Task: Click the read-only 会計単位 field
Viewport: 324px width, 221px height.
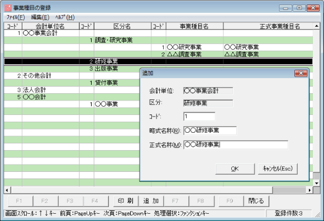Action: pyautogui.click(x=208, y=91)
